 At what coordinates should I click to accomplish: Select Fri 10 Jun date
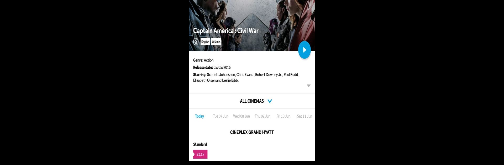click(283, 116)
